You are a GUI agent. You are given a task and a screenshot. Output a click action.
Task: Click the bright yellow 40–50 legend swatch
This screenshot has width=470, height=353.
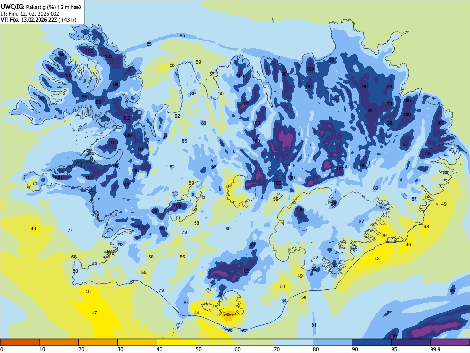tap(176, 343)
